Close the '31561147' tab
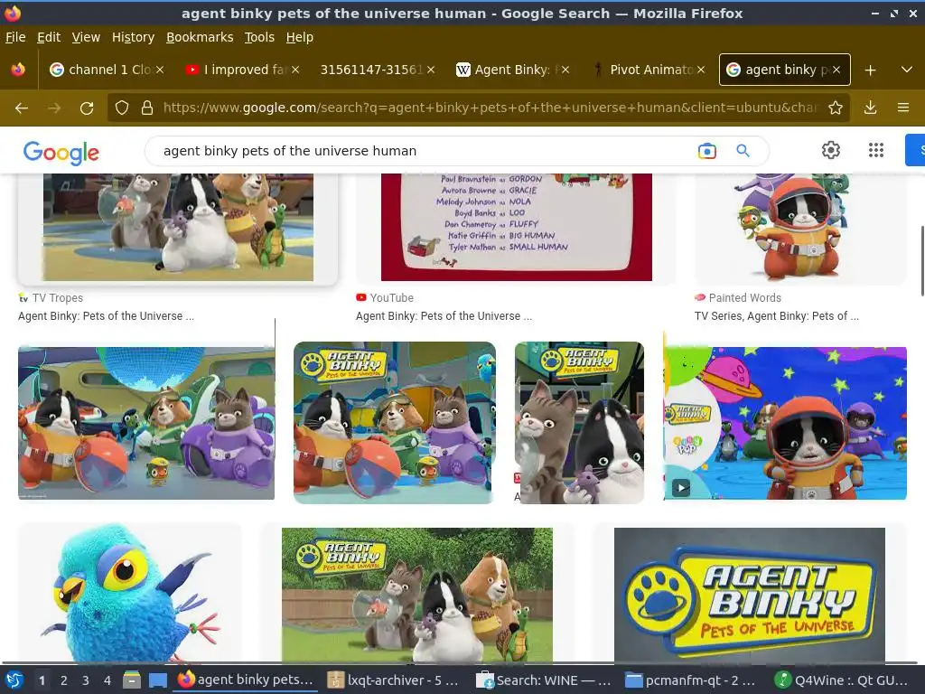Screen dimensions: 925x694 [431, 70]
